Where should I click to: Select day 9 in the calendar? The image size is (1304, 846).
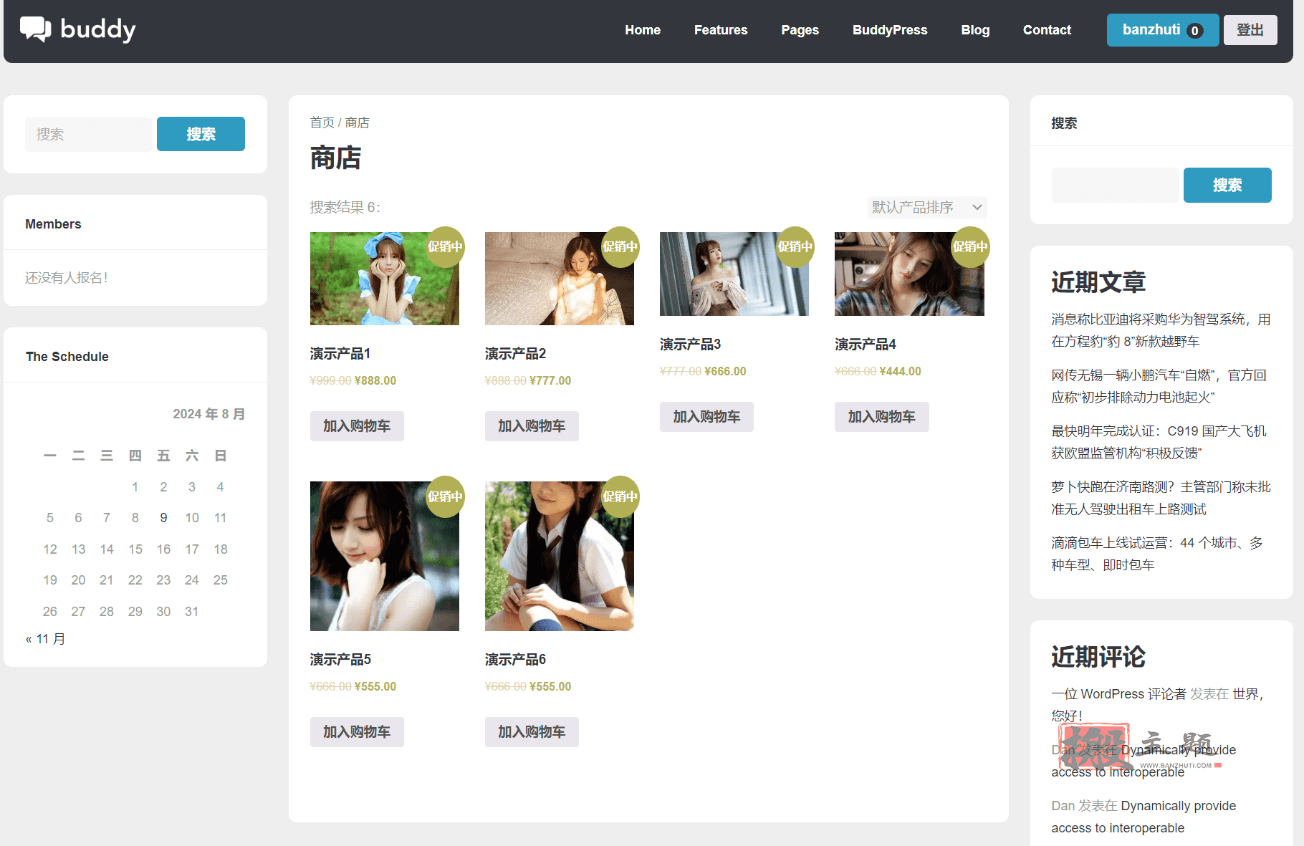163,518
